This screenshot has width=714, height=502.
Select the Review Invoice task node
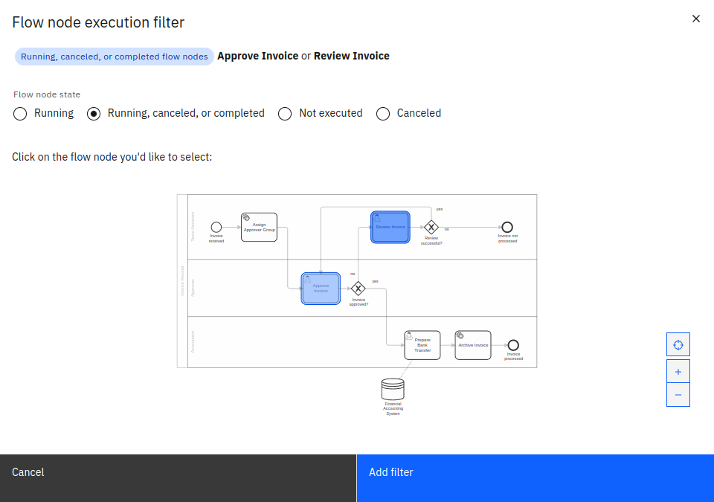click(x=390, y=227)
